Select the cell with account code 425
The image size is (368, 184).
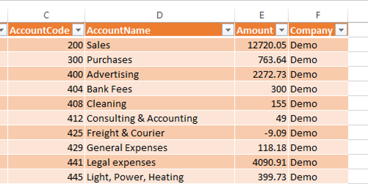(46, 133)
